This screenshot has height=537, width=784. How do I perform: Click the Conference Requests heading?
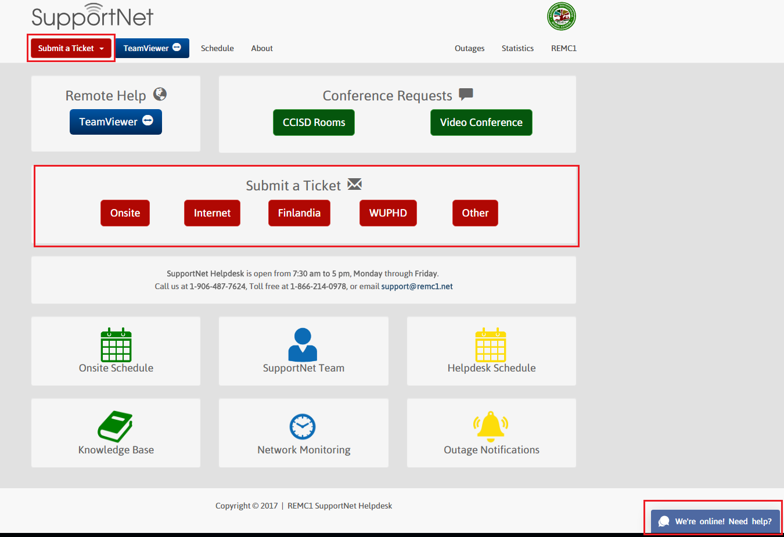click(387, 95)
